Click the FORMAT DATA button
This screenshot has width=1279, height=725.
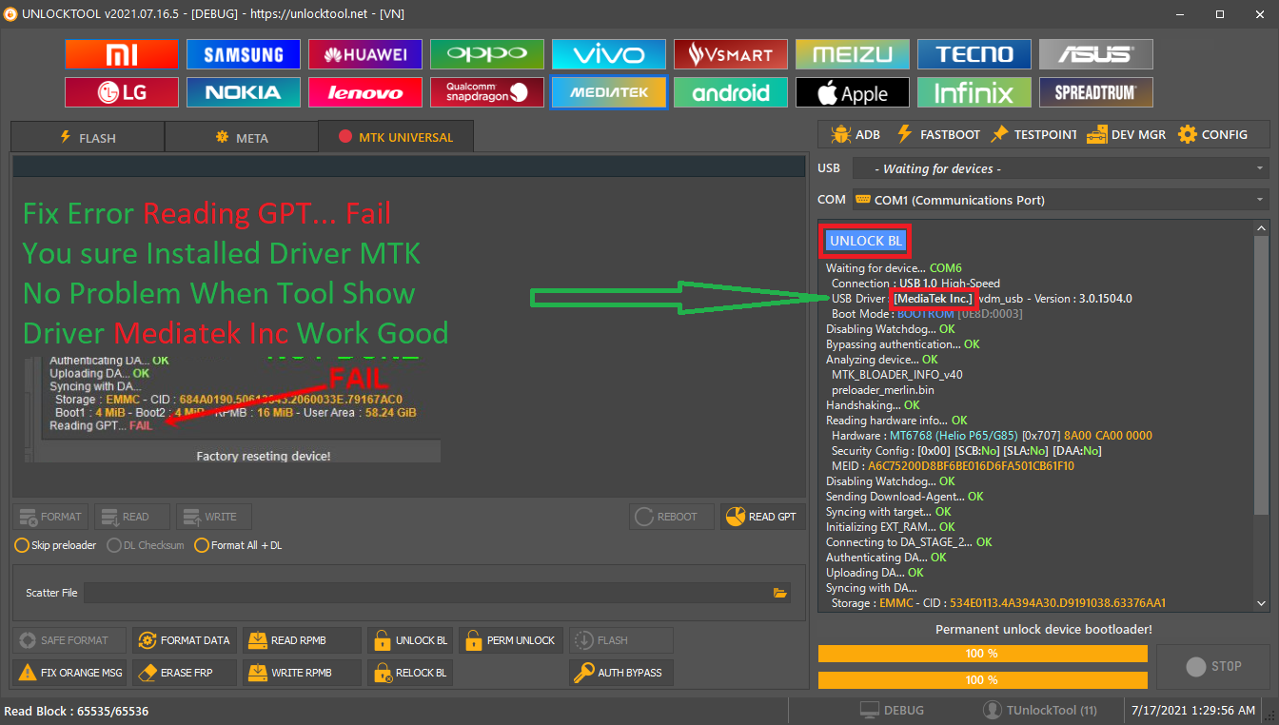pyautogui.click(x=186, y=640)
